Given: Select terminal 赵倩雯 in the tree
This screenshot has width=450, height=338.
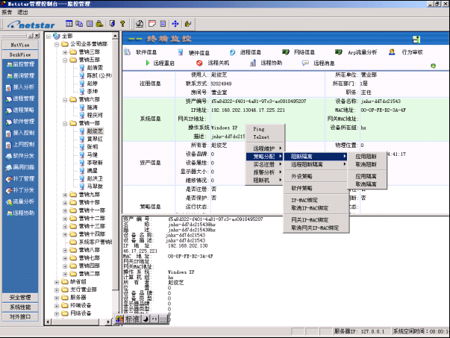Looking at the screenshot, I should click(95, 68).
